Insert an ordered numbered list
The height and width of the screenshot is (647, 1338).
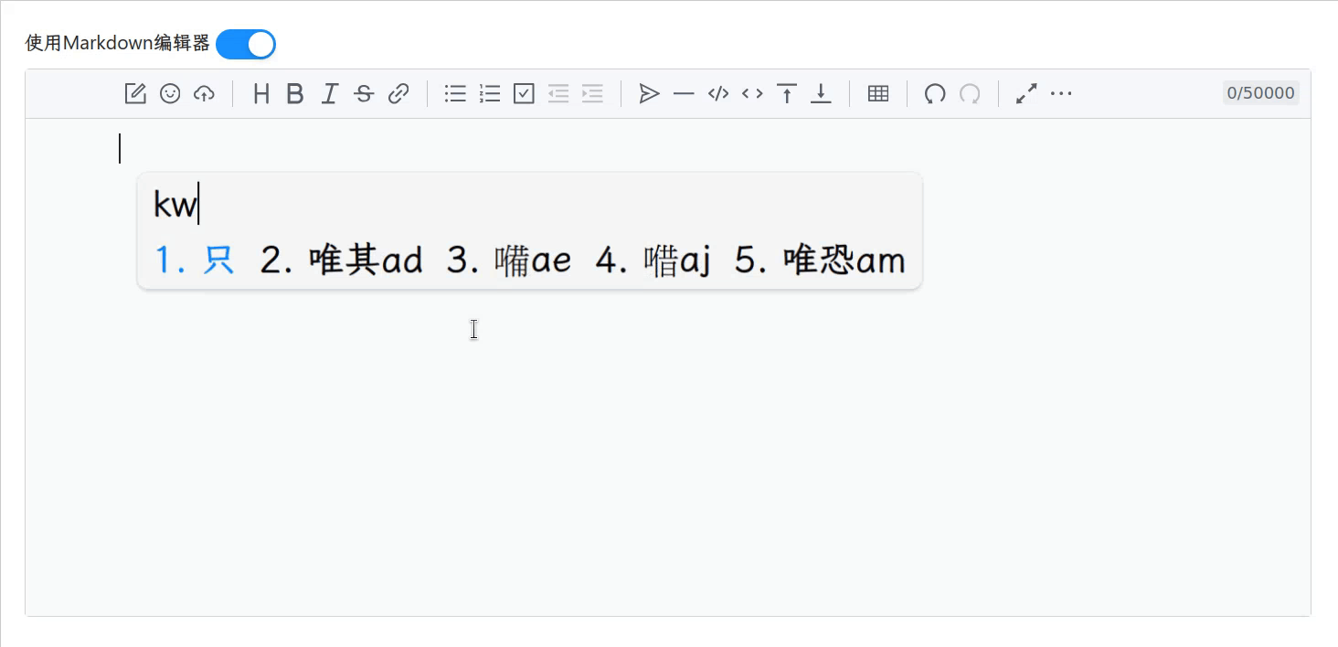pyautogui.click(x=490, y=93)
